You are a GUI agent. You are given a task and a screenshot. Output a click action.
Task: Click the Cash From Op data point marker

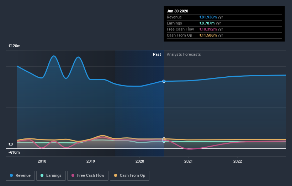click(x=164, y=139)
